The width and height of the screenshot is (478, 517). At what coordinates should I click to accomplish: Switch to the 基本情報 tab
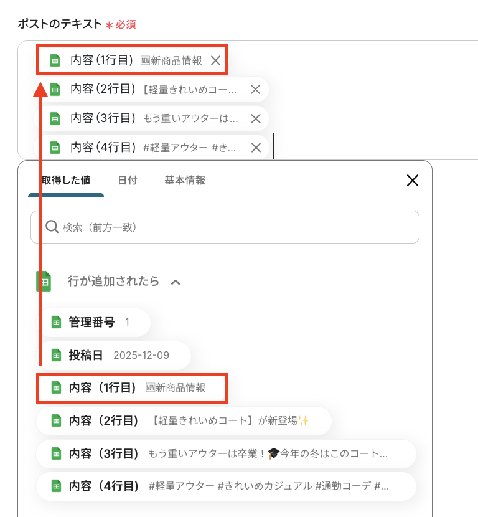pyautogui.click(x=185, y=180)
